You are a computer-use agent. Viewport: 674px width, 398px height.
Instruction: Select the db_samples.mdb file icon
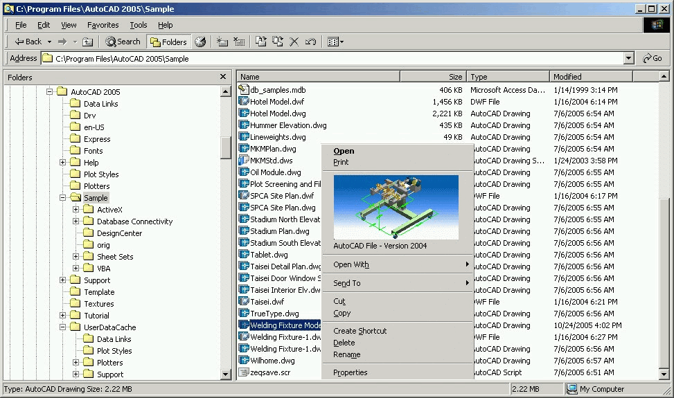[x=244, y=89]
